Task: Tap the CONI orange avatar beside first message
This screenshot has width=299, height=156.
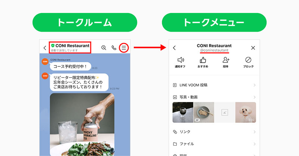Action: click(45, 61)
